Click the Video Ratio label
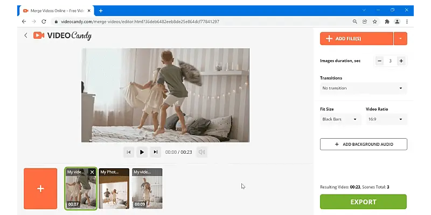Screen dimensions: 431x215 (377, 109)
